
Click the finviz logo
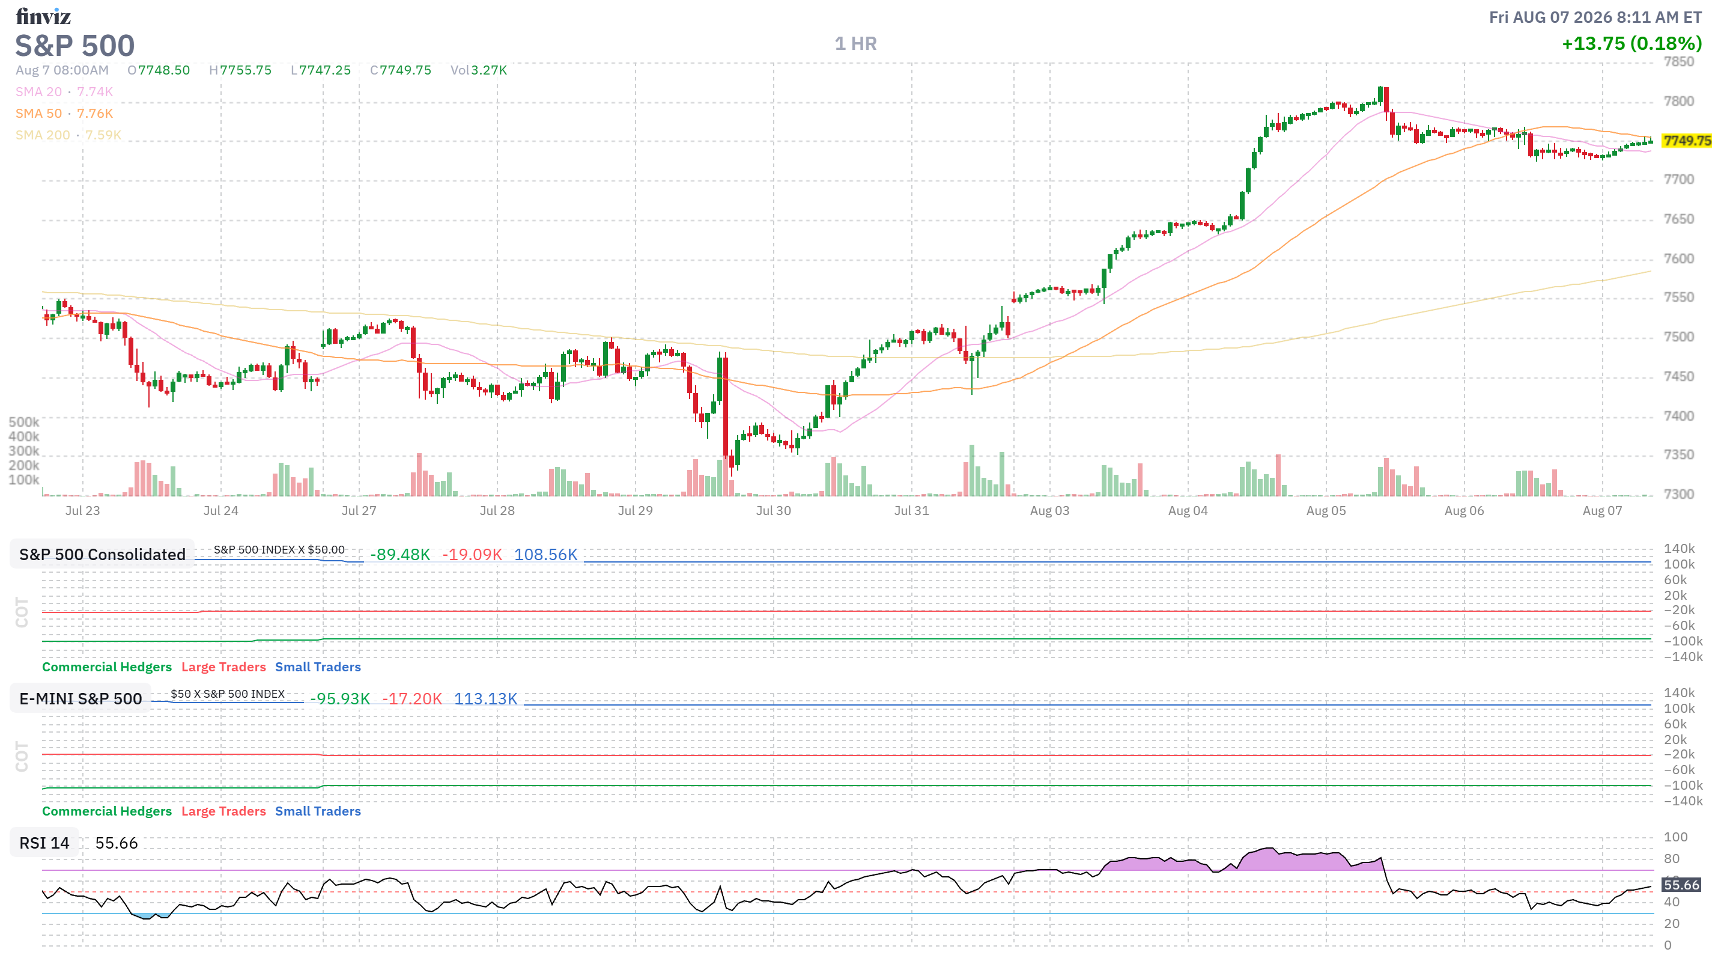pos(43,16)
